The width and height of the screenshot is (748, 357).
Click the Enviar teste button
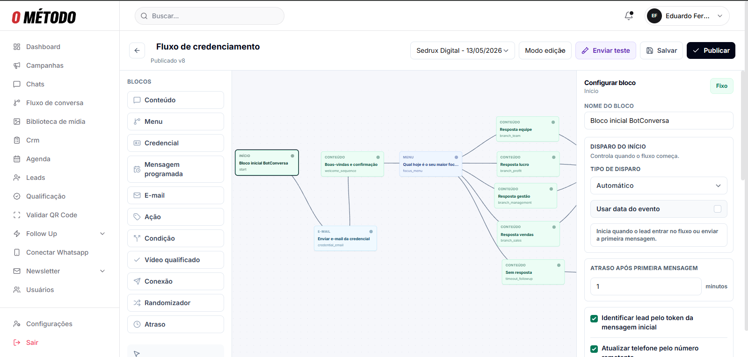pyautogui.click(x=606, y=50)
